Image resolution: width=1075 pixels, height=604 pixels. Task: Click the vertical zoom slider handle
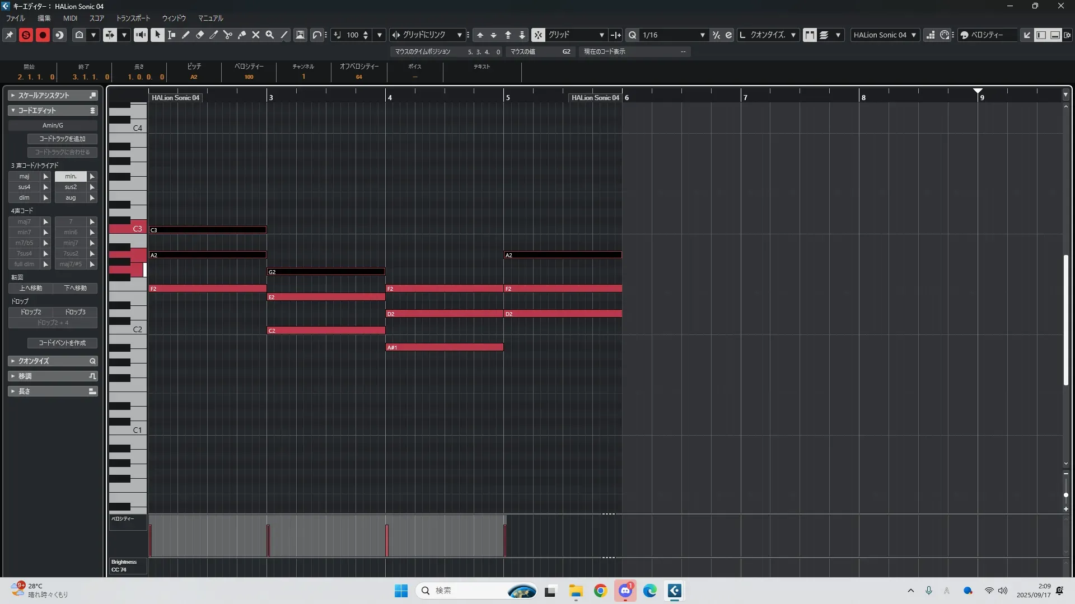coord(1065,495)
